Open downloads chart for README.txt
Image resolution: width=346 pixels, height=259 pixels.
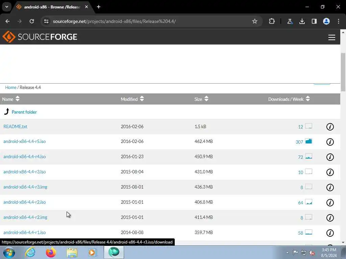(x=308, y=126)
